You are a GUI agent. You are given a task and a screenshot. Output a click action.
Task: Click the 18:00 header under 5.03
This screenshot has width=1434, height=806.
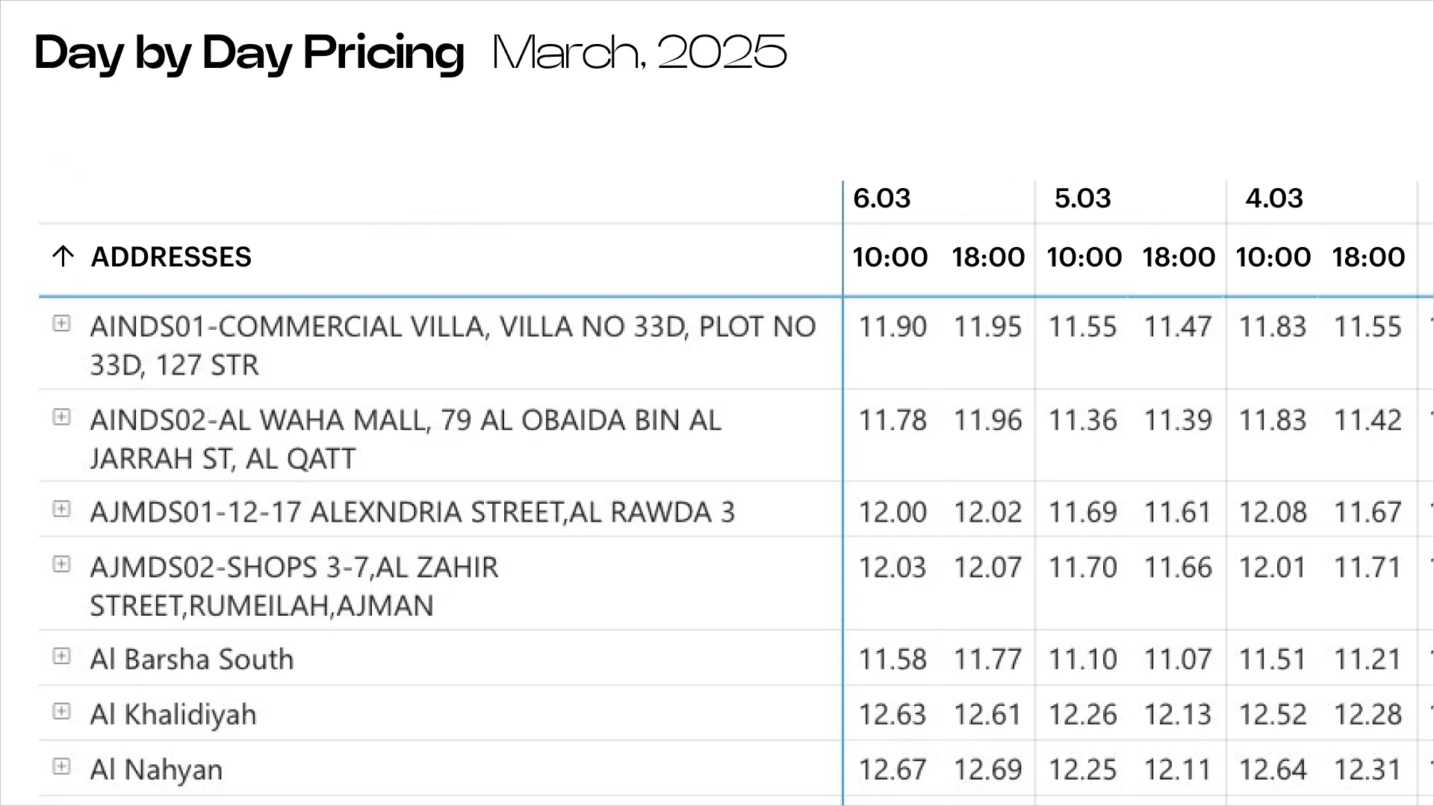pyautogui.click(x=1179, y=257)
